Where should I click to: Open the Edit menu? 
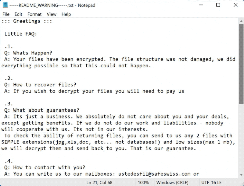coord(18,14)
